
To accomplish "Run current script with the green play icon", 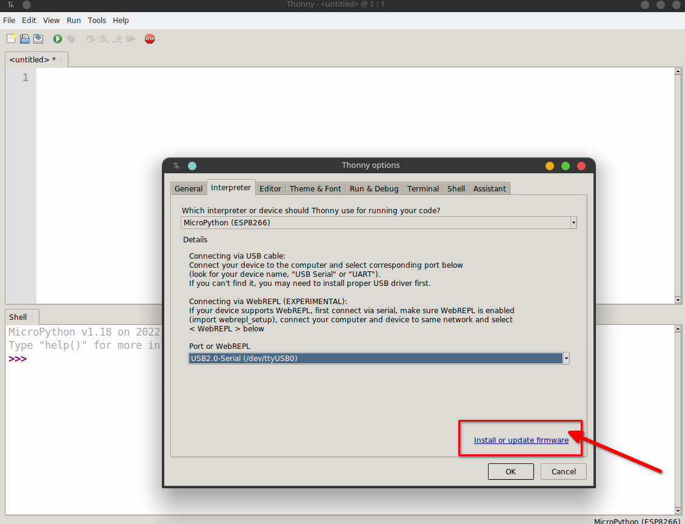I will pyautogui.click(x=57, y=39).
